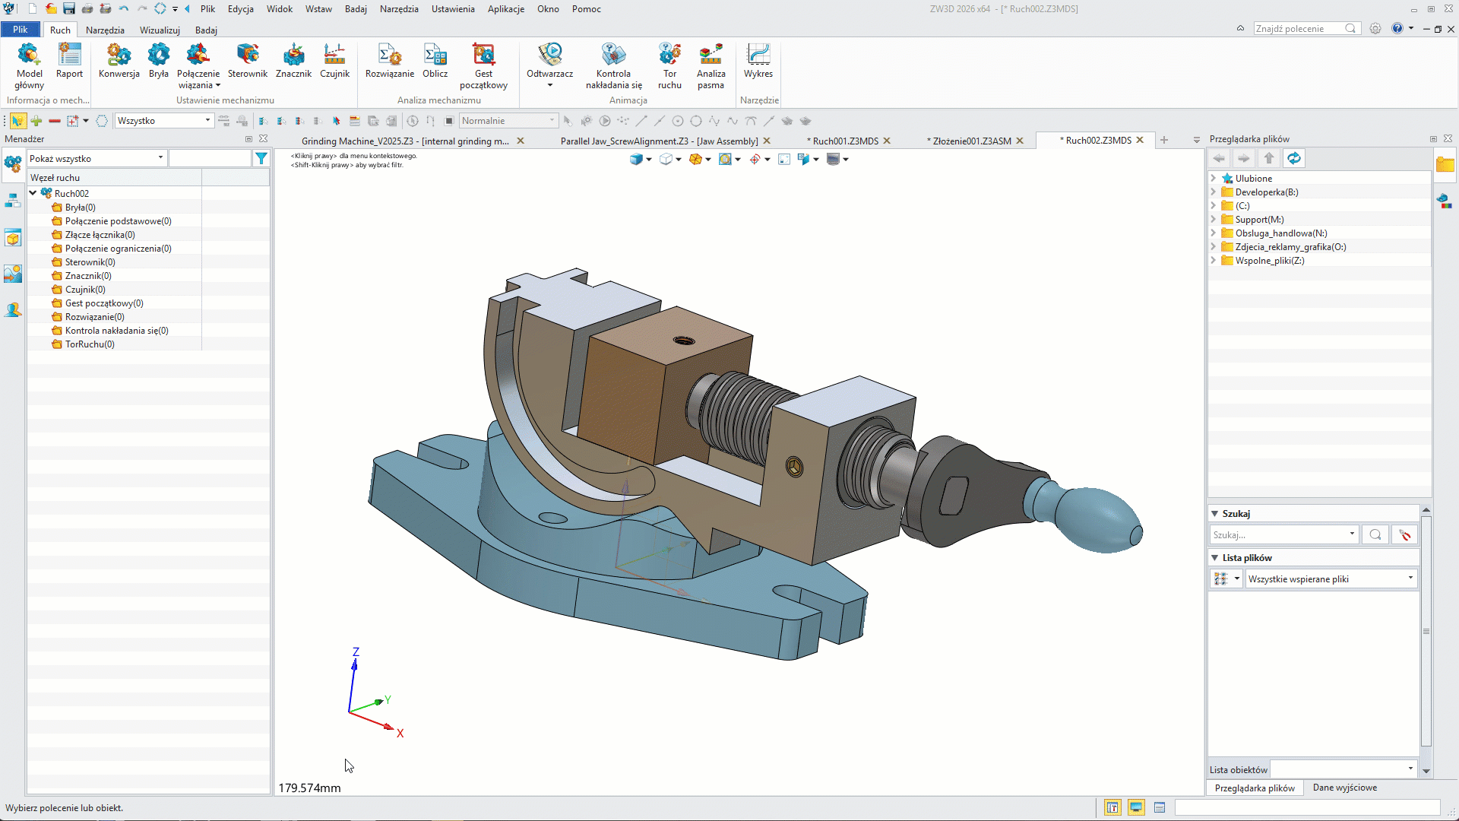Open the Widok menu
The height and width of the screenshot is (821, 1459).
279,8
